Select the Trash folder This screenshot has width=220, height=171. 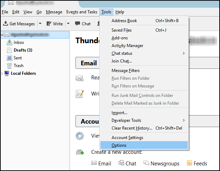(19, 66)
